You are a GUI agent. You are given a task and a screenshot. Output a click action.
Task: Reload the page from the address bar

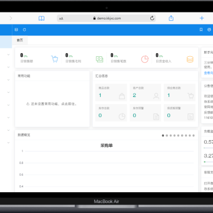(x=152, y=18)
